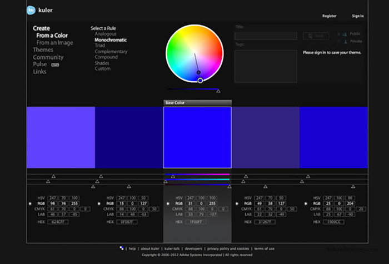The height and width of the screenshot is (264, 389).
Task: Click the Title input field
Action: click(x=265, y=36)
